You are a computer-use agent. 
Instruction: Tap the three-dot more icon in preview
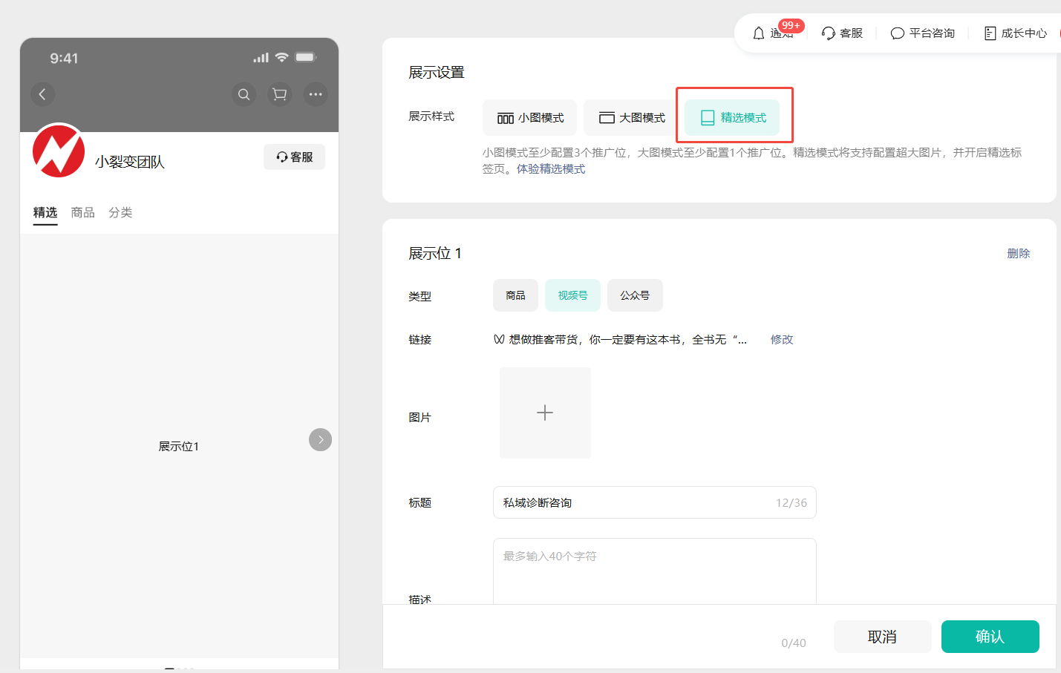(316, 94)
